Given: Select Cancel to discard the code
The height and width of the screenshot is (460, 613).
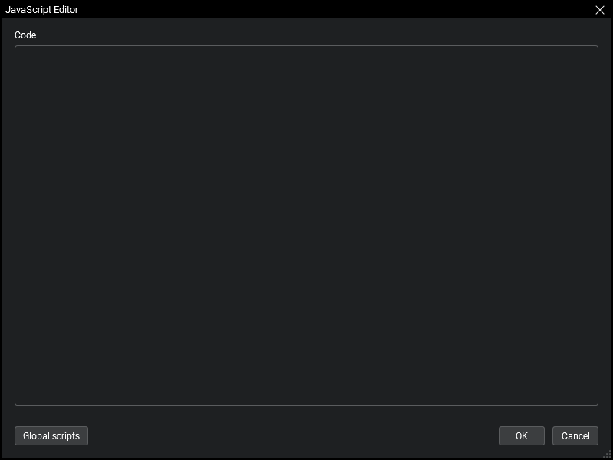Looking at the screenshot, I should click(x=575, y=435).
